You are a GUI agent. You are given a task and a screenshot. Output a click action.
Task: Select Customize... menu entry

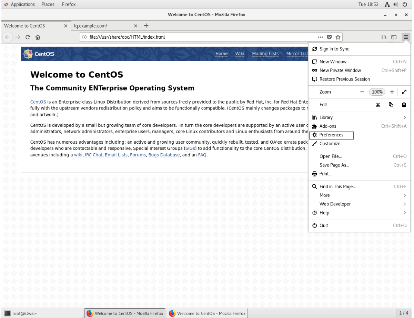coord(360,144)
